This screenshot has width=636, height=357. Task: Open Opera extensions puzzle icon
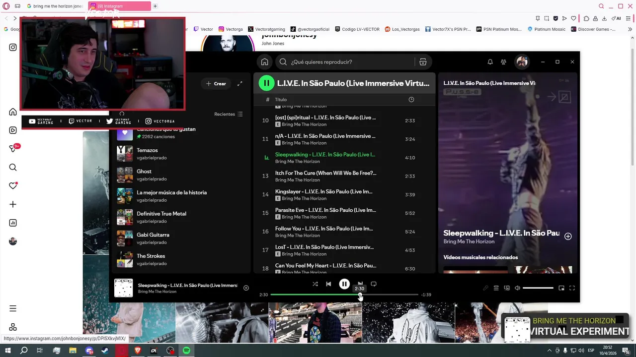586,18
